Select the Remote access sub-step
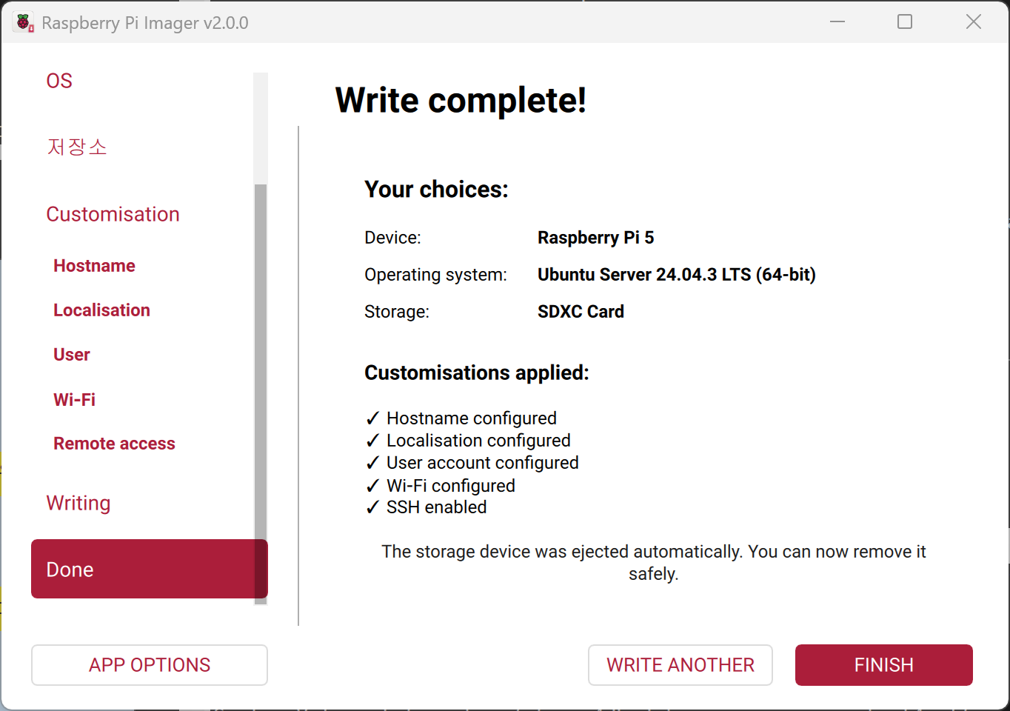The height and width of the screenshot is (711, 1010). (114, 444)
